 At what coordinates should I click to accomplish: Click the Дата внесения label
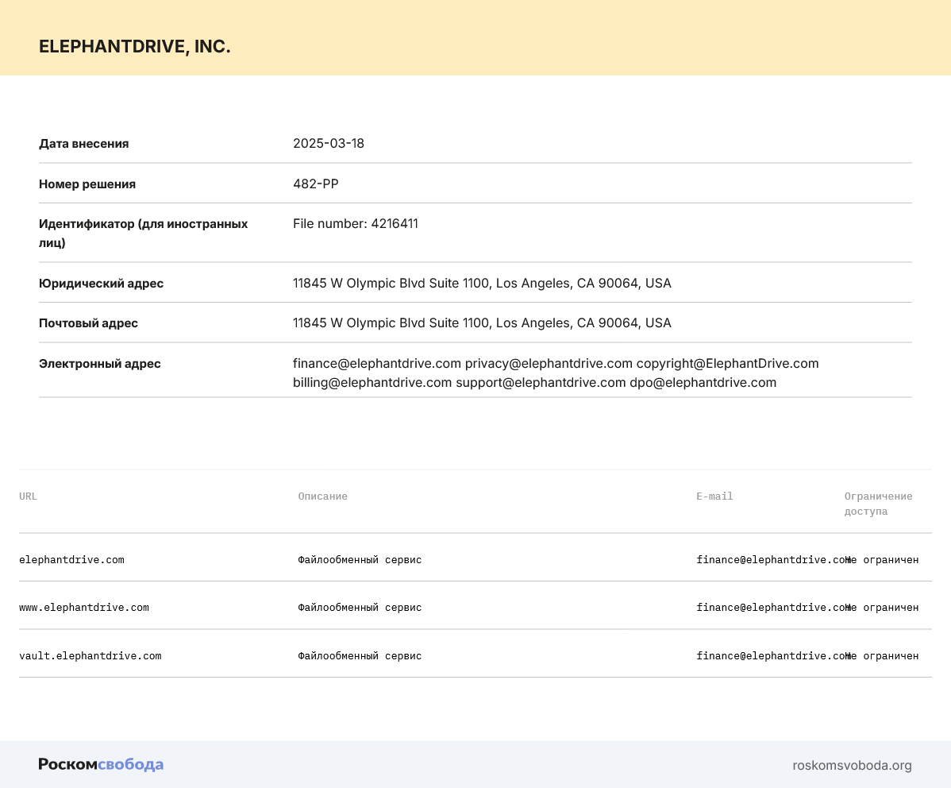click(x=83, y=144)
